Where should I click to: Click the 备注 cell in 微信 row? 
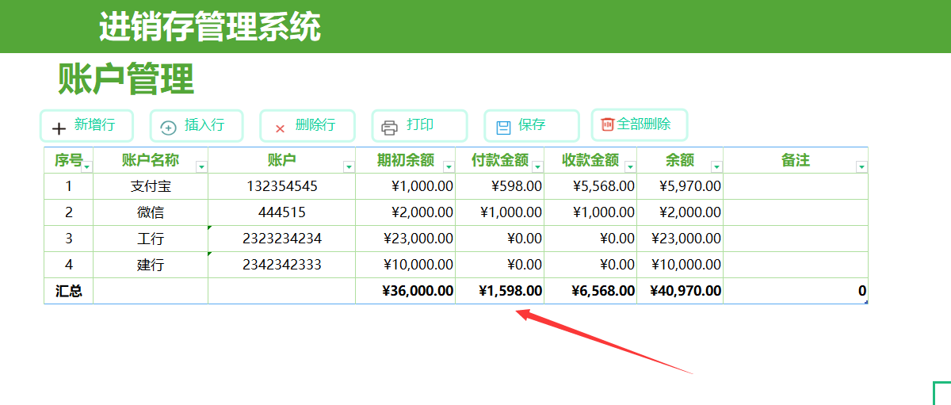796,212
